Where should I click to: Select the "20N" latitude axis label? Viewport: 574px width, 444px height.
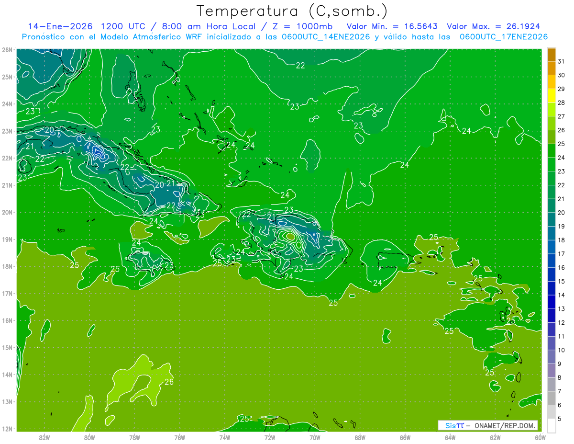pyautogui.click(x=7, y=212)
